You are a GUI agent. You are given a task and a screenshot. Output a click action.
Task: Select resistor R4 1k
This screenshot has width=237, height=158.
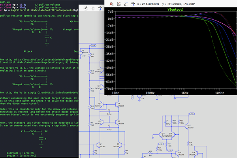click(x=125, y=152)
